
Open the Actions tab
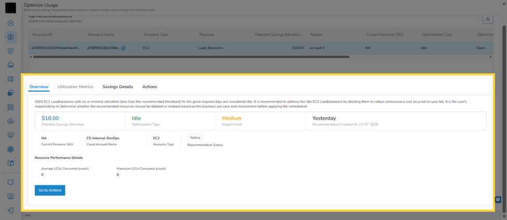point(150,87)
